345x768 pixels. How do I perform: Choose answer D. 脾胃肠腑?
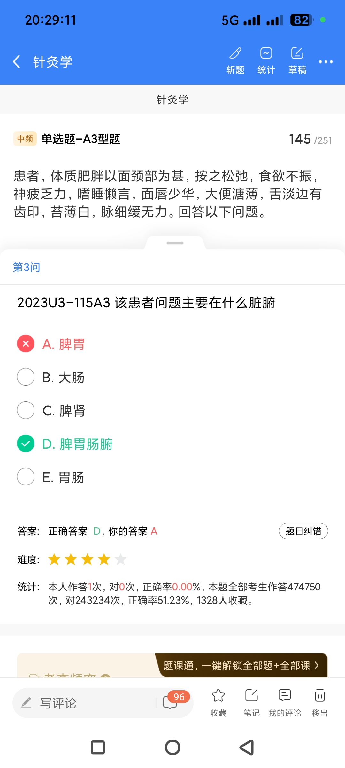(26, 444)
